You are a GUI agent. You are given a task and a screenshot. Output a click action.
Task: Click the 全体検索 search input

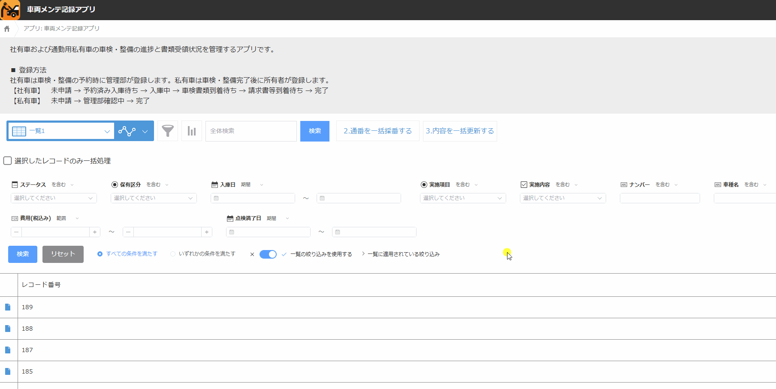[251, 131]
